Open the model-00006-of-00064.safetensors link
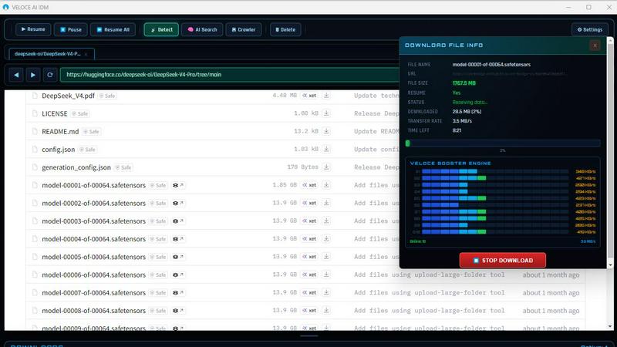 [x=93, y=275]
